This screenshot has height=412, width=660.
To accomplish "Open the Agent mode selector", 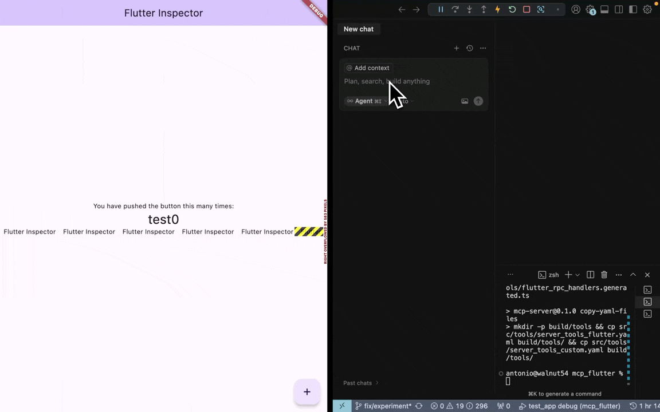I will (x=364, y=101).
